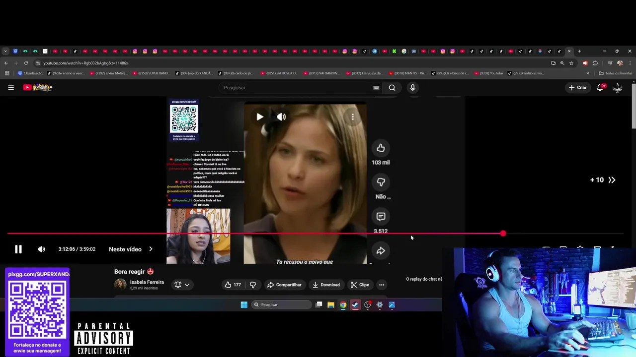636x357 pixels.
Task: Open the Isabela Ferreira channel link
Action: pyautogui.click(x=147, y=282)
